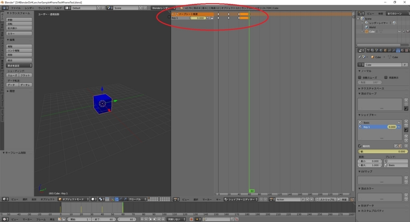410x222 pixels.
Task: Toggle Key 1 shape key visibility eye
Action: (x=399, y=127)
